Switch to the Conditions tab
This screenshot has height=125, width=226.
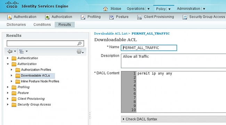pos(42,25)
